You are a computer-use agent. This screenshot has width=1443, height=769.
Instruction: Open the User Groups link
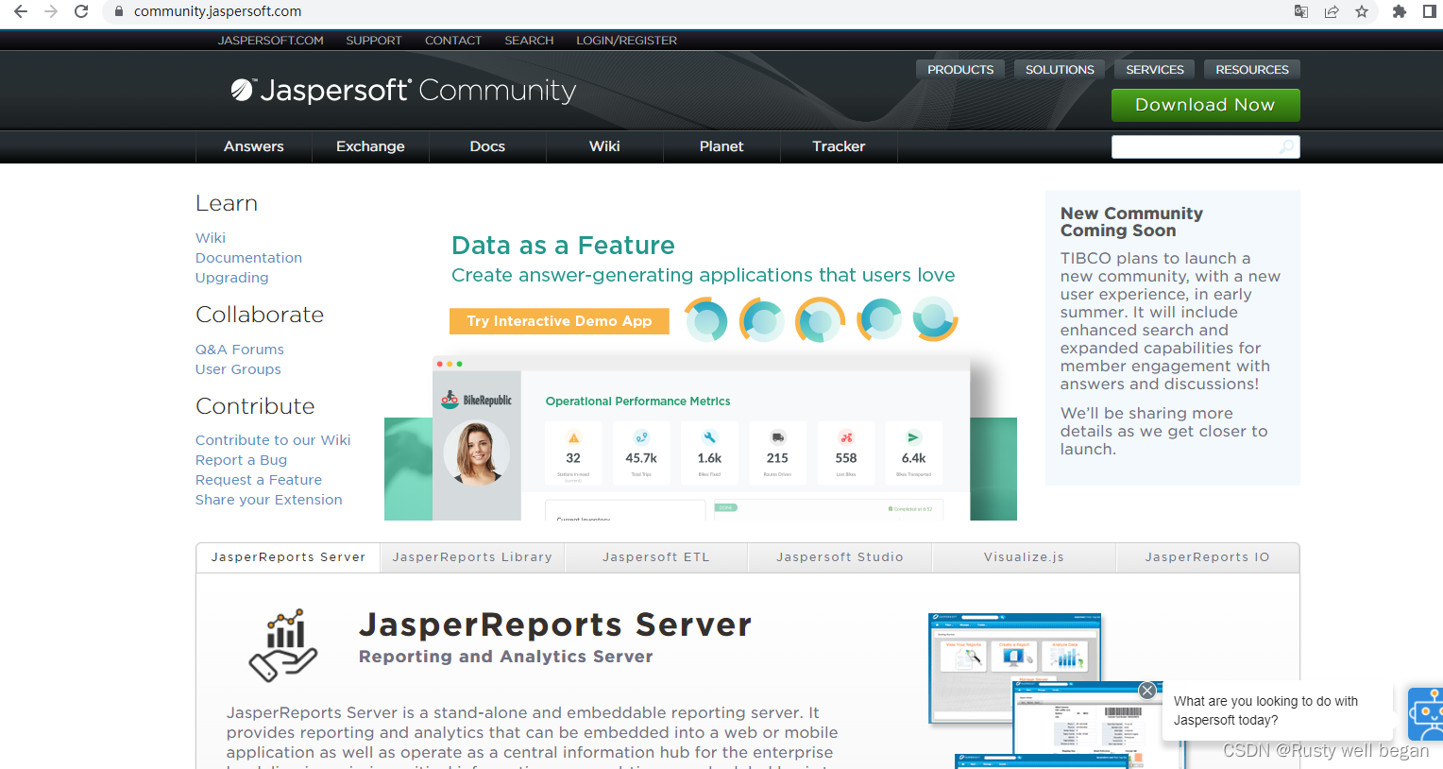(238, 369)
